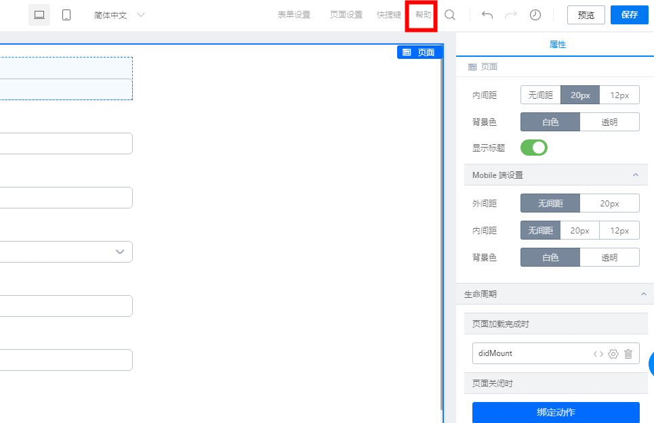Undo the last action
The height and width of the screenshot is (423, 654).
point(487,15)
